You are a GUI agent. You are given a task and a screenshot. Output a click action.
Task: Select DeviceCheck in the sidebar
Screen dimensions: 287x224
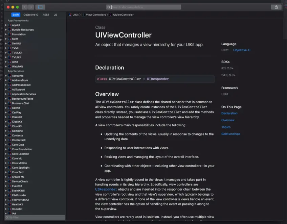20,181
